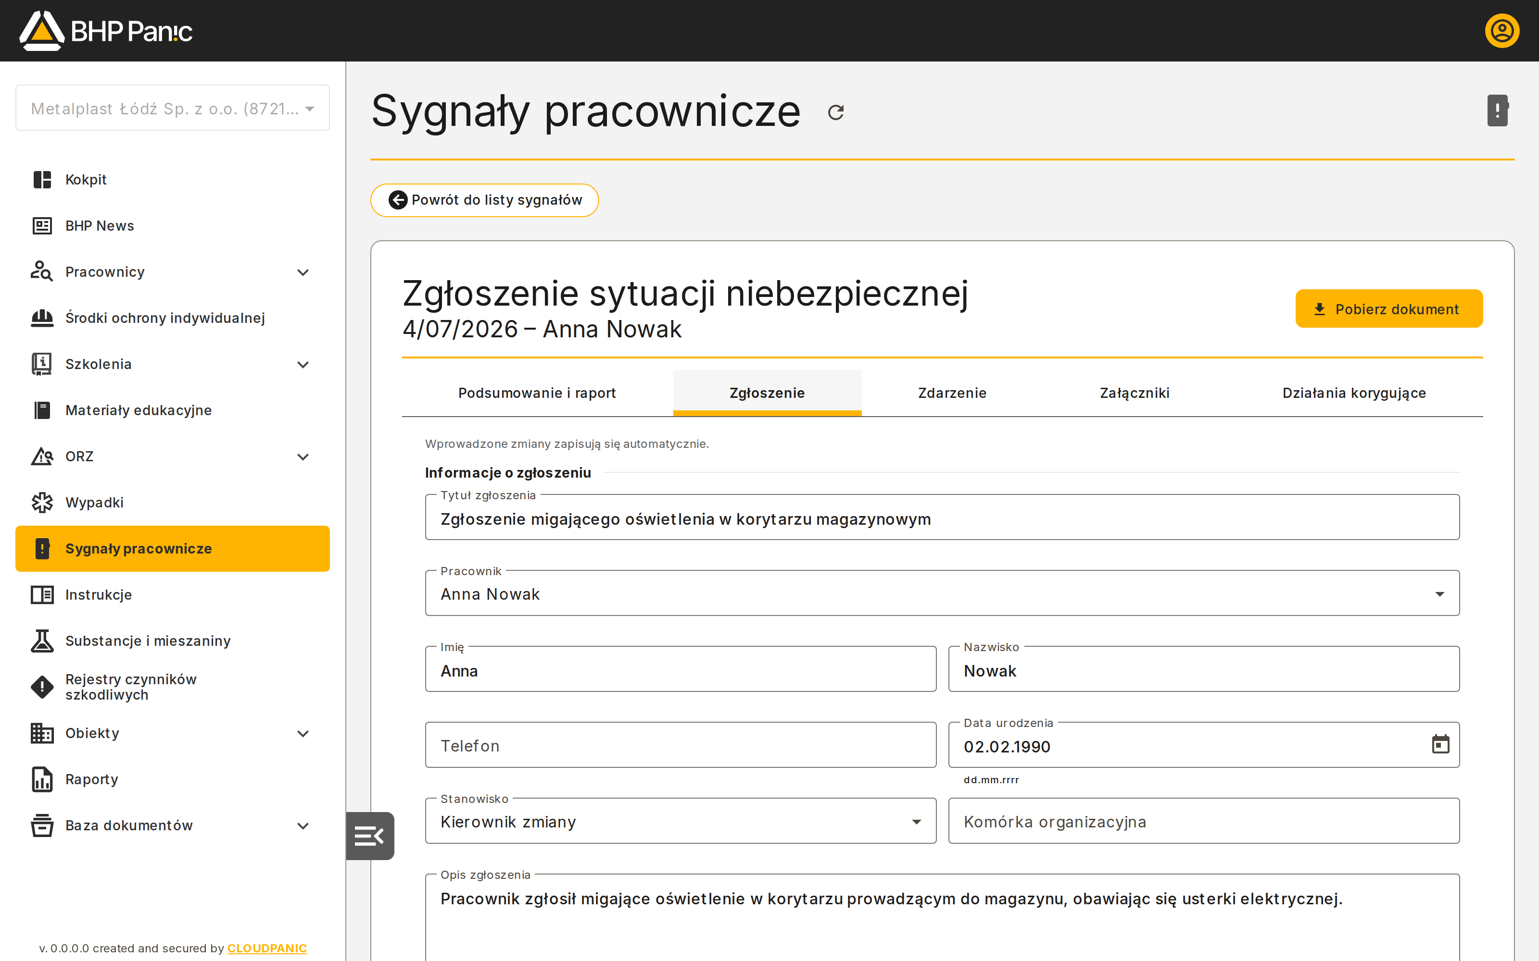Click the BHP News newspaper icon
Viewport: 1539px width, 961px height.
click(x=42, y=226)
